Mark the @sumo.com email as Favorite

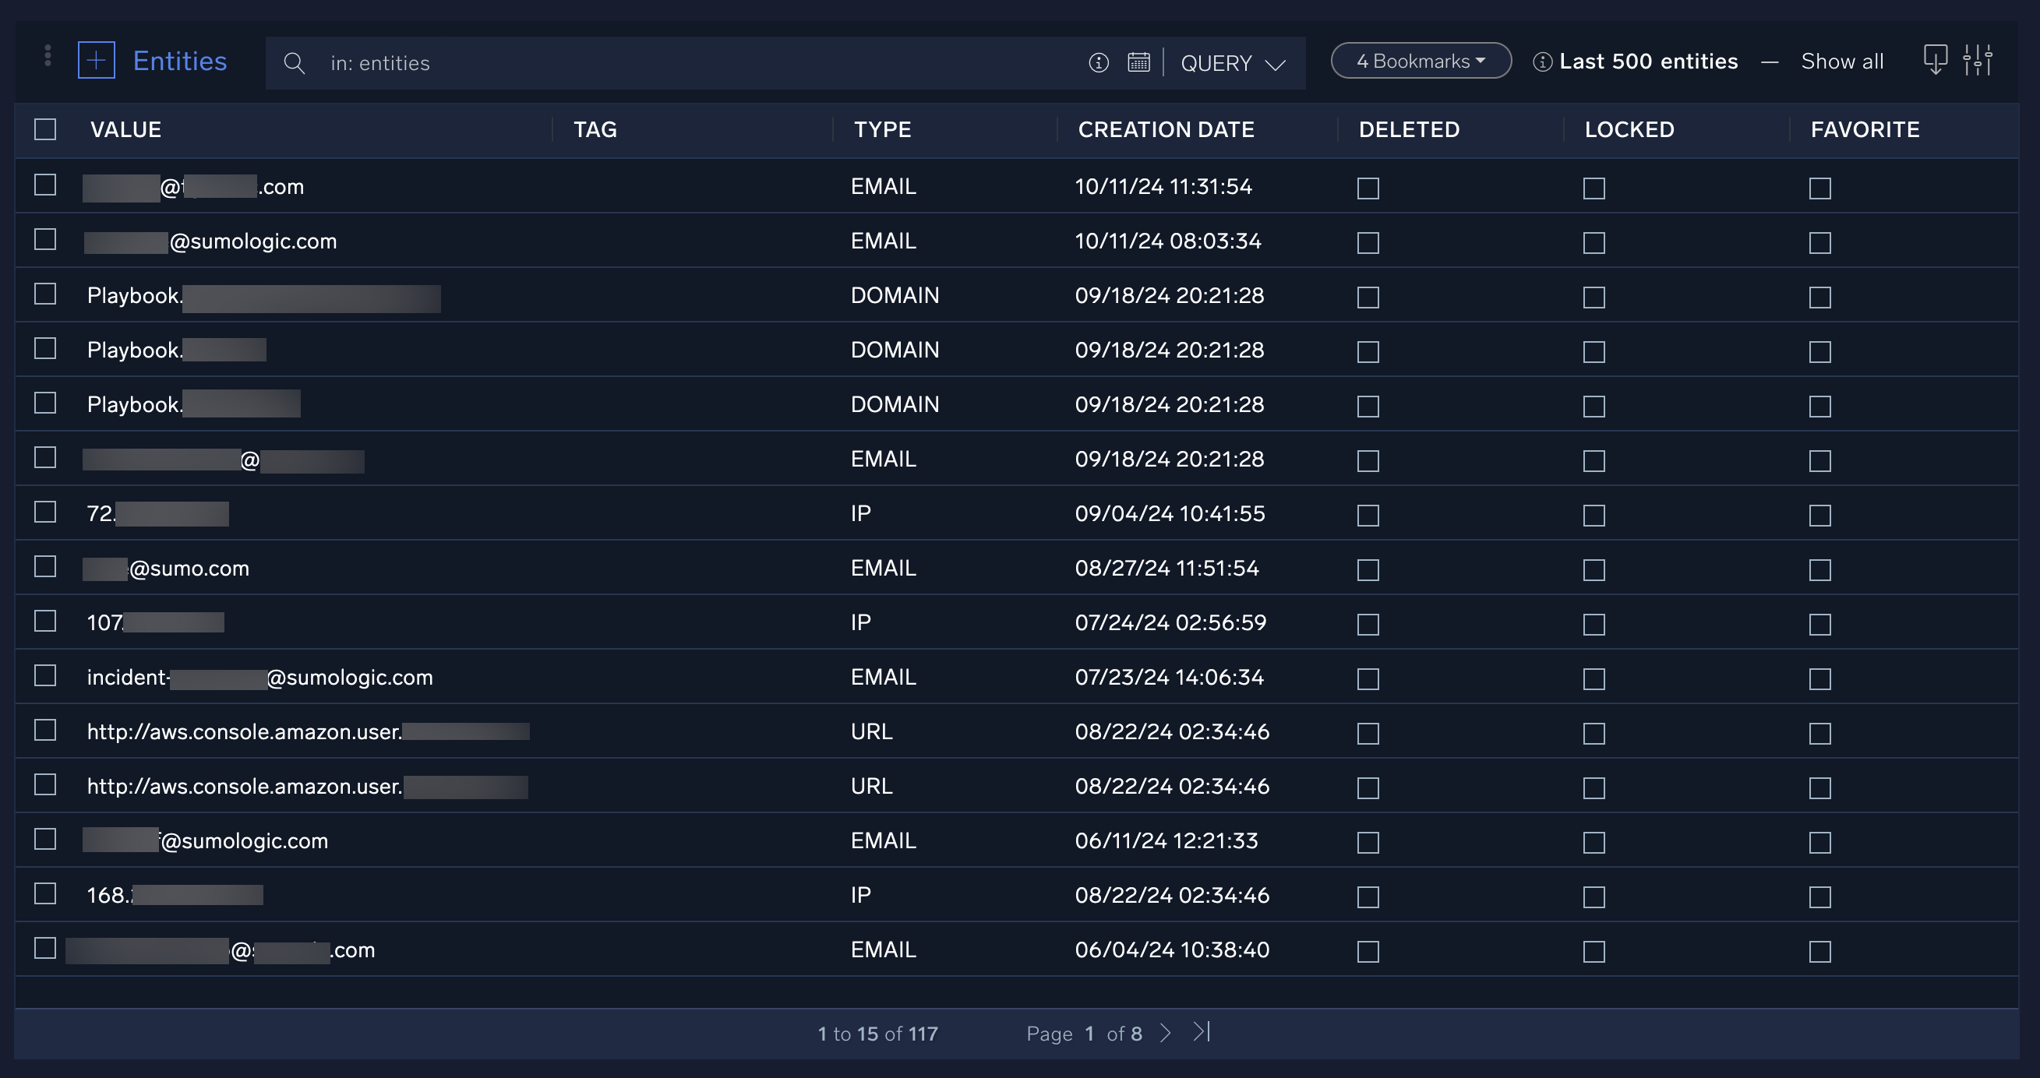tap(1819, 569)
